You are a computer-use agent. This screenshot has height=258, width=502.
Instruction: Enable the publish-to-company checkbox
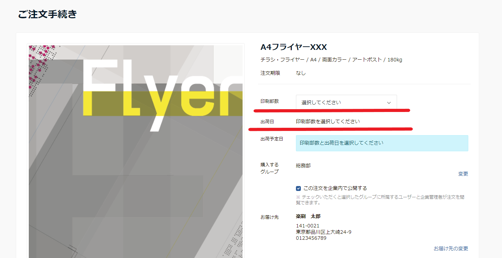coord(298,188)
